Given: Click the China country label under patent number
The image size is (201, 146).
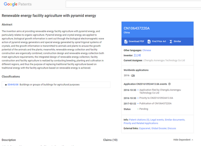Looking at the screenshot, I should point(127,32).
